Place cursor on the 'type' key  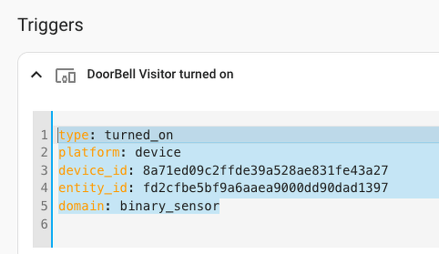[74, 135]
